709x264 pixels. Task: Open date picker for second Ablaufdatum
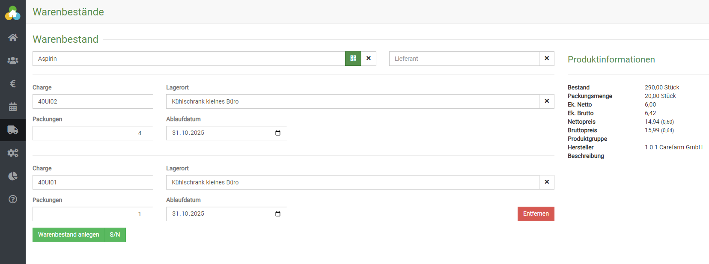point(278,214)
